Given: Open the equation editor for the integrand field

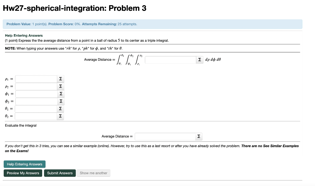Looking at the screenshot, I should (199, 59).
